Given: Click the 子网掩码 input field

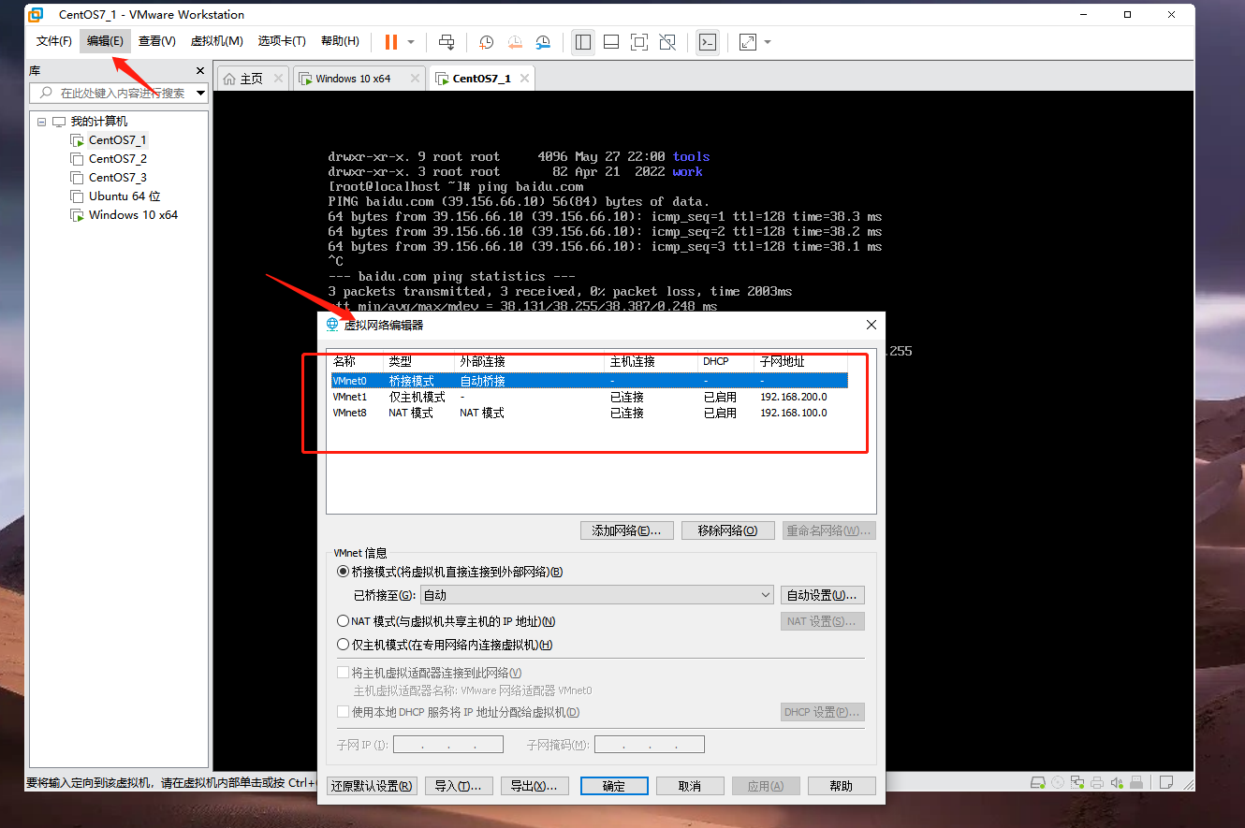Looking at the screenshot, I should (x=650, y=745).
